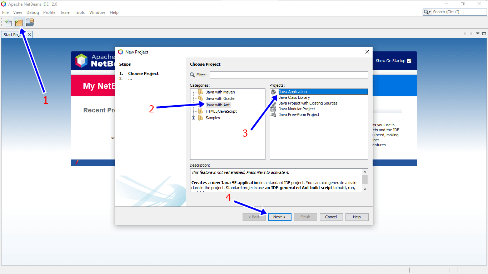
Task: Close the Start Page tab
Action: 29,35
